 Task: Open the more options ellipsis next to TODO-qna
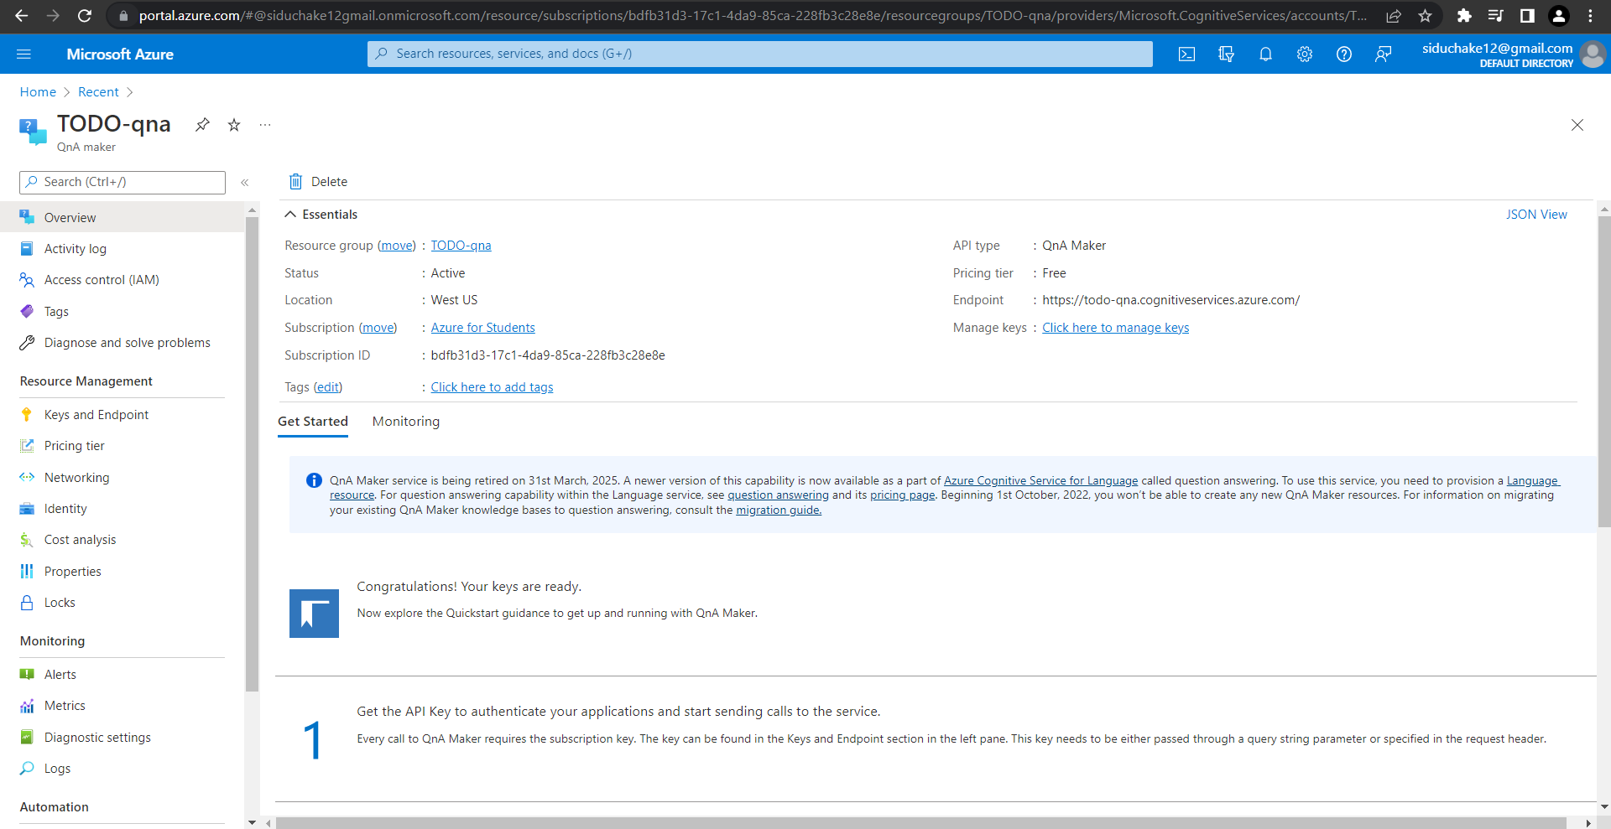click(265, 125)
